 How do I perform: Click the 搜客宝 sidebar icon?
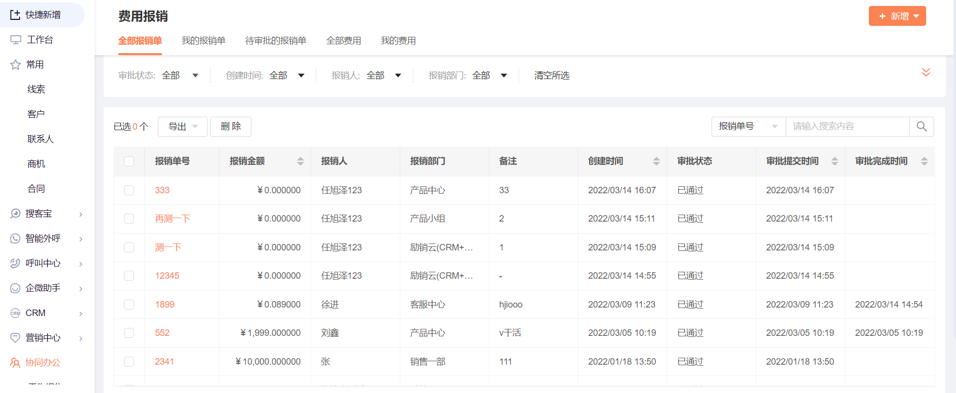pyautogui.click(x=15, y=214)
